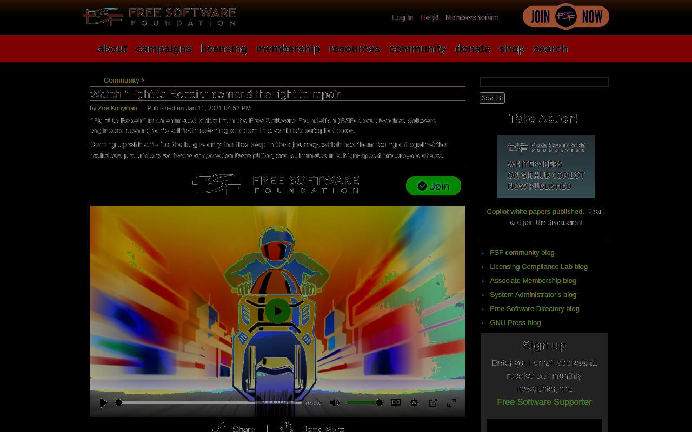The image size is (692, 432).
Task: Click the Community breadcrumb link
Action: click(122, 80)
